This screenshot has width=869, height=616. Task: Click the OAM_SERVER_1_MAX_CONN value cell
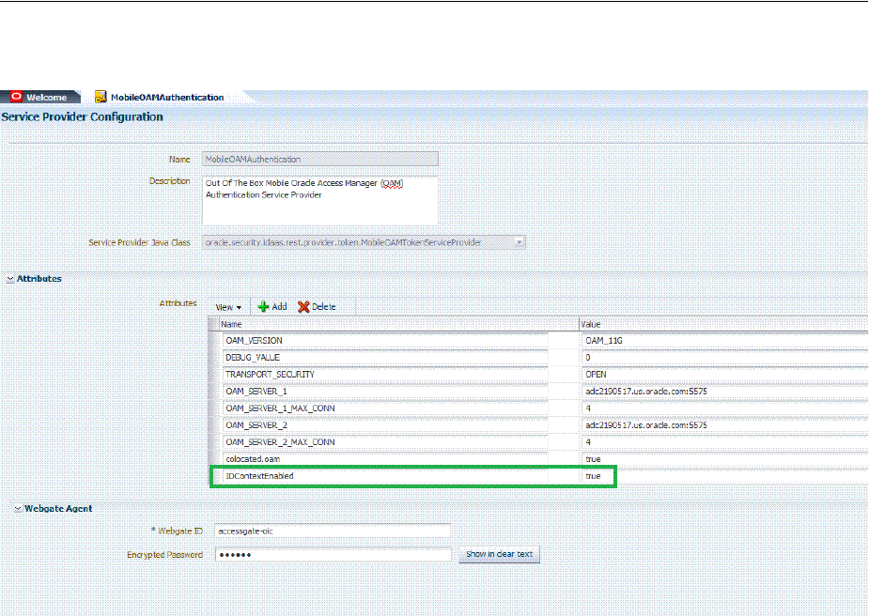point(725,408)
